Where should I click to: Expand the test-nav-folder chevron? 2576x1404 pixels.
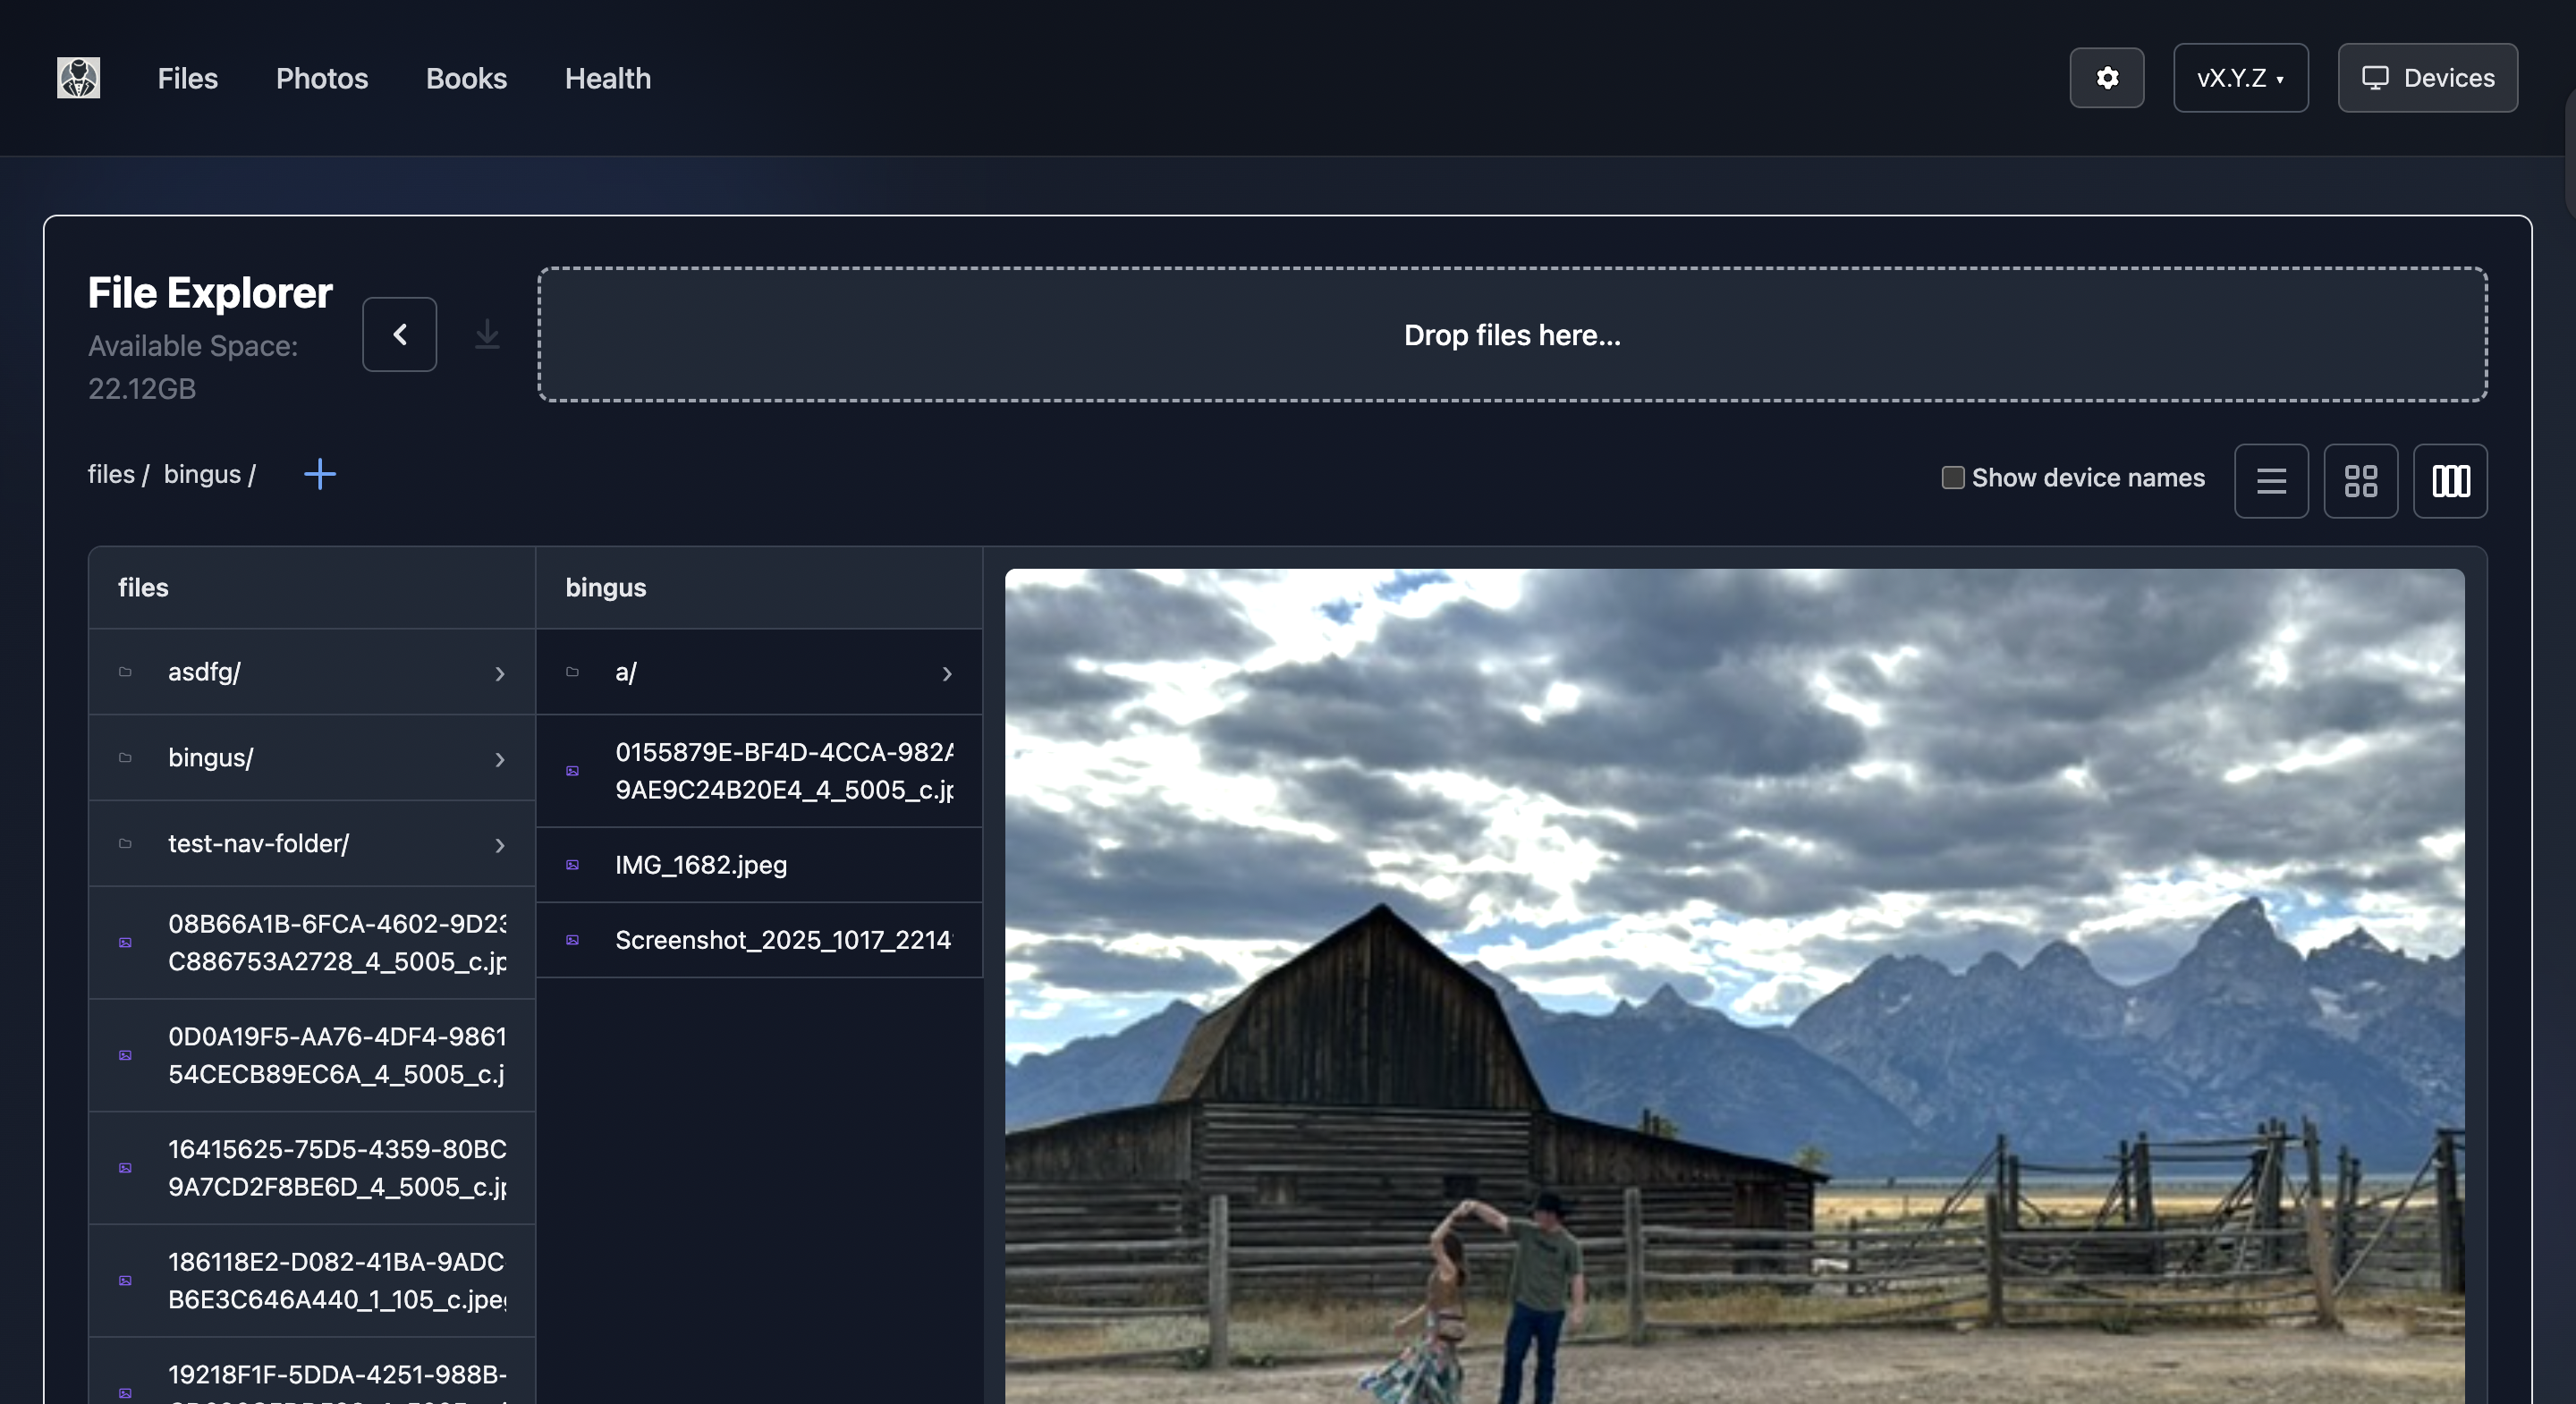[500, 845]
